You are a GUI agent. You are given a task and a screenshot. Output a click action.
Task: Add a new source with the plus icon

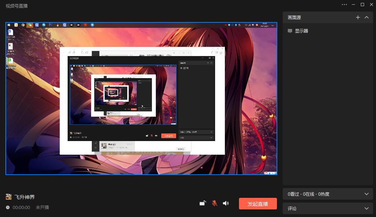[x=358, y=17]
